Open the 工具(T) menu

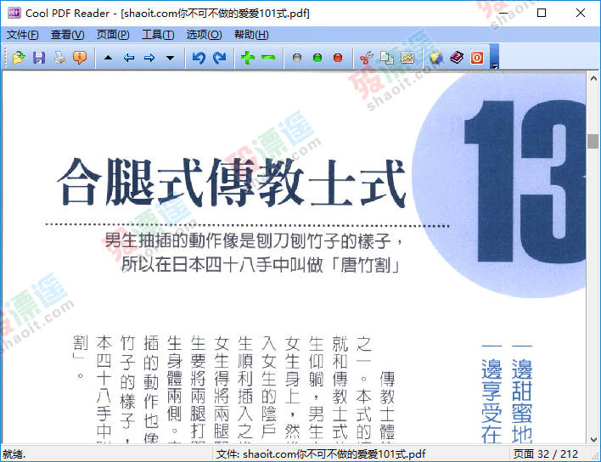coord(158,35)
